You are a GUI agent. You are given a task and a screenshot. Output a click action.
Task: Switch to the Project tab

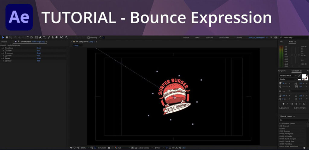point(4,42)
